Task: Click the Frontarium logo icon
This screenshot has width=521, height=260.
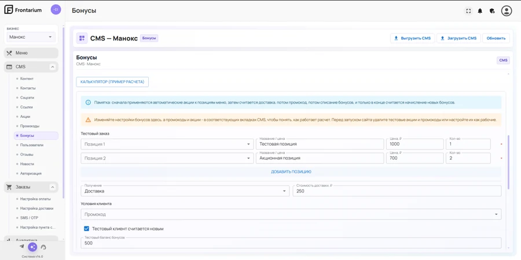Action: coord(9,10)
